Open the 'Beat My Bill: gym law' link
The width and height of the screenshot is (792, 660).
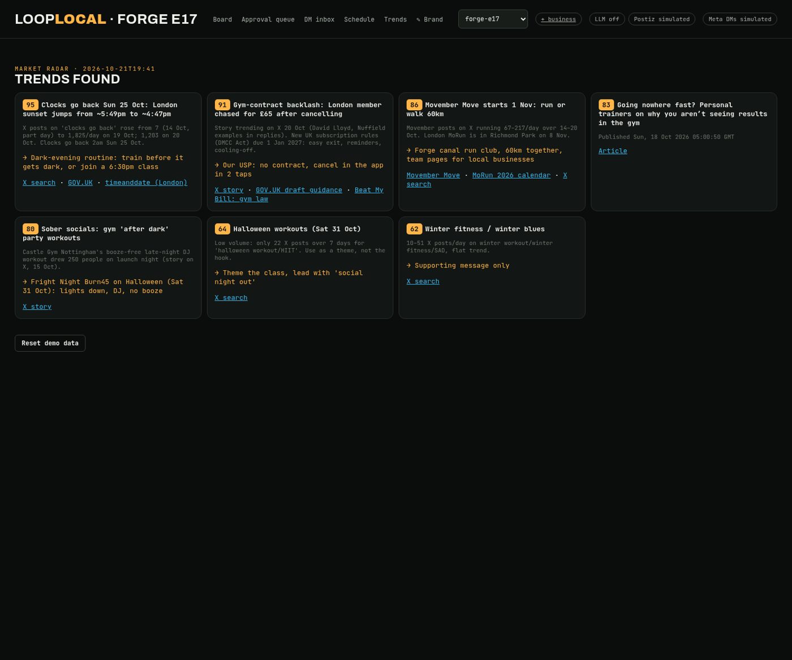(299, 195)
